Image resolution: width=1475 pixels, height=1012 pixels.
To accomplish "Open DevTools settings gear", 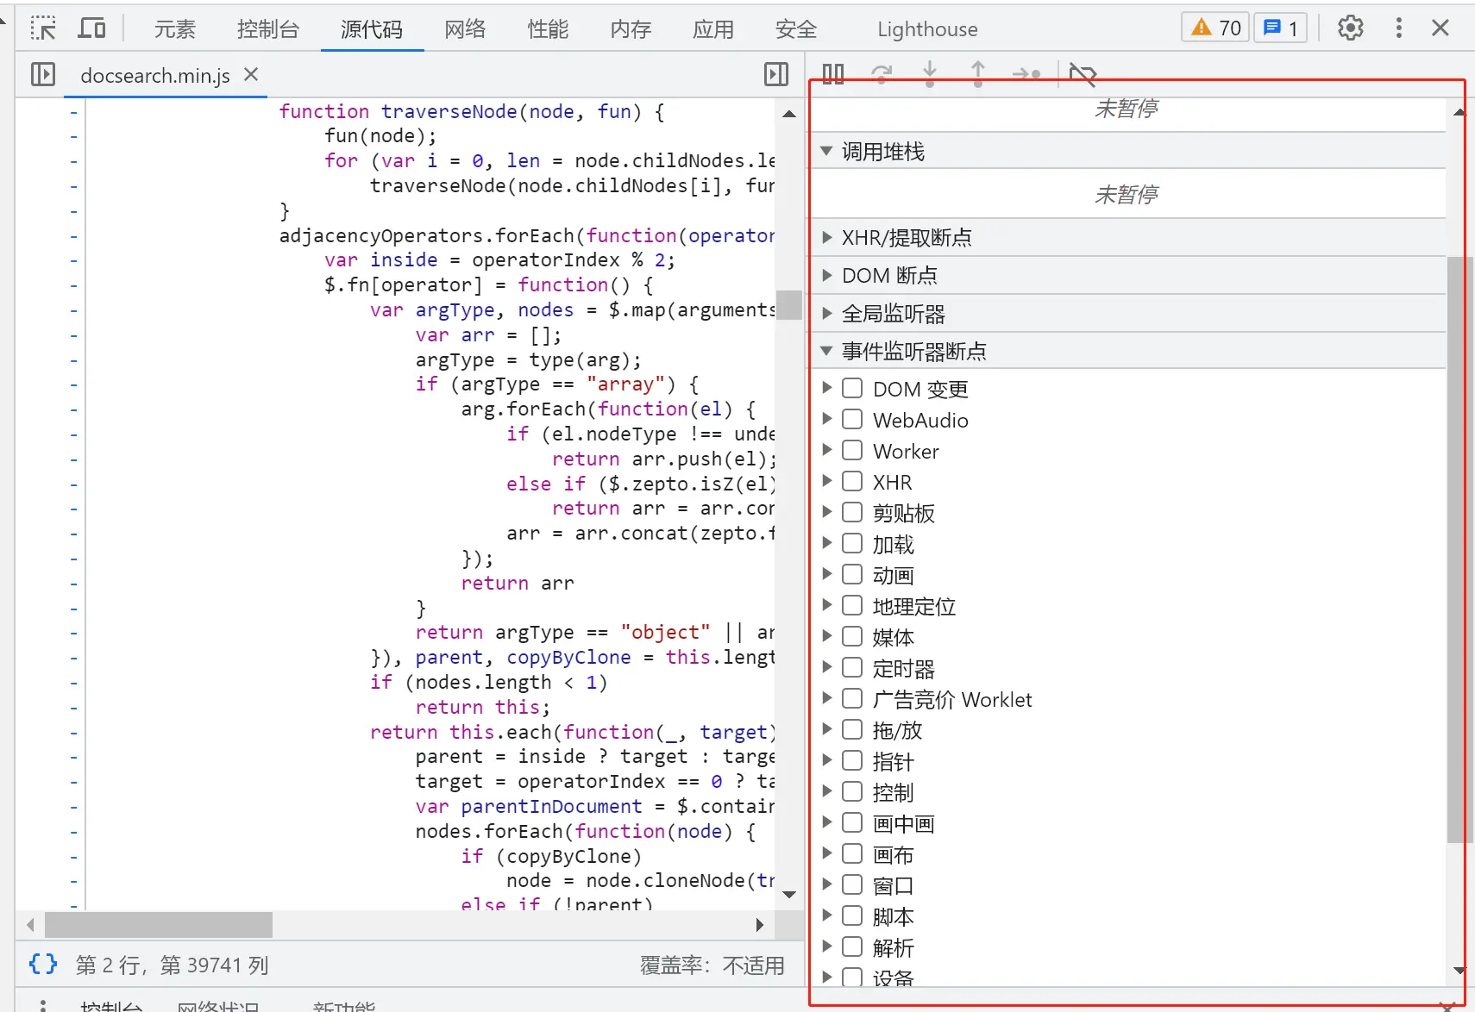I will coord(1350,28).
